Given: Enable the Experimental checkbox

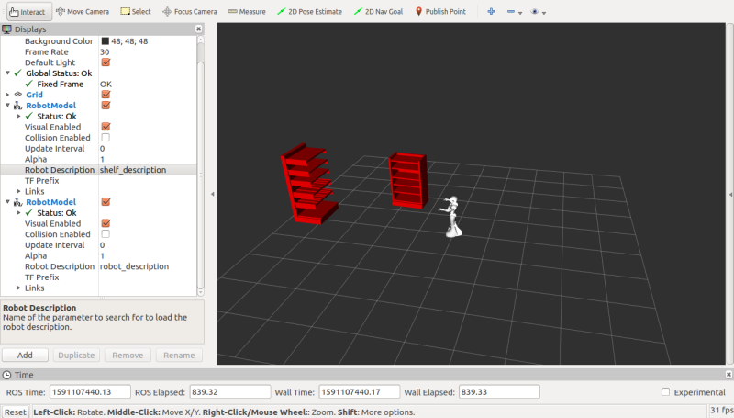Looking at the screenshot, I should (665, 391).
